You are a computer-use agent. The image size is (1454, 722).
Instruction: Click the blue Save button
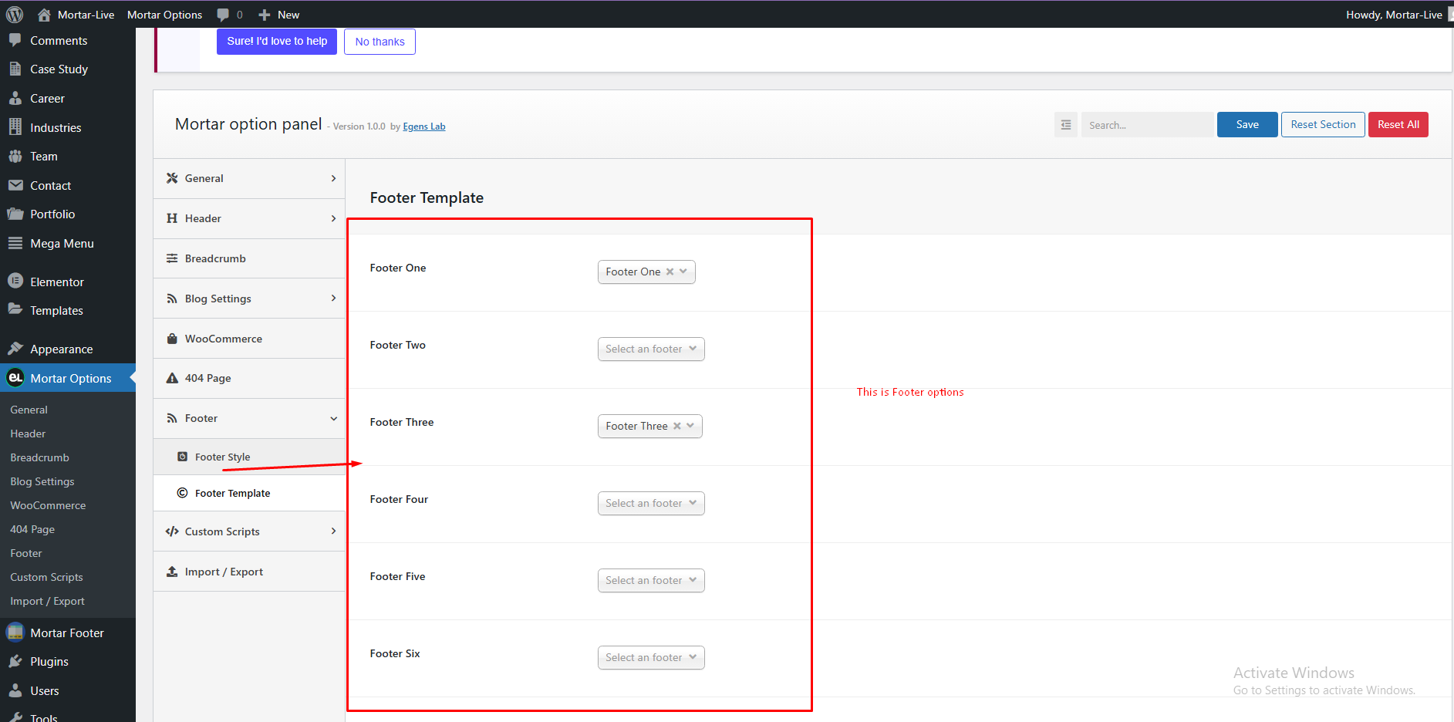pyautogui.click(x=1247, y=125)
